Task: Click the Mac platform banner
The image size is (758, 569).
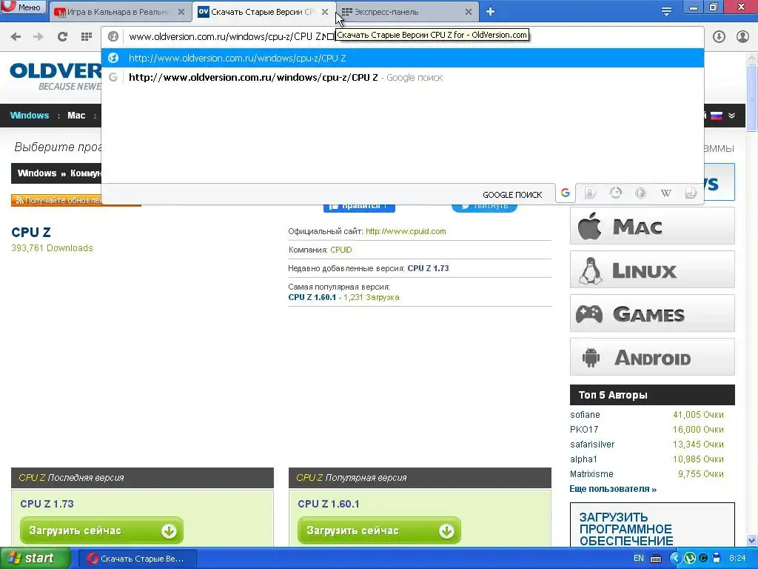Action: pos(652,226)
